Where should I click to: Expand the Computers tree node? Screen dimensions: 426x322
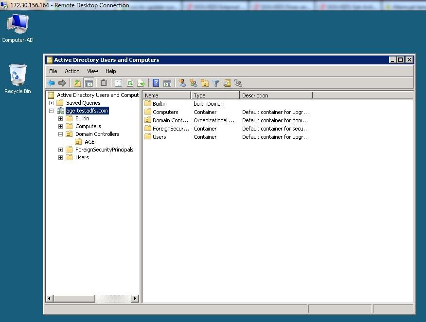coord(60,126)
